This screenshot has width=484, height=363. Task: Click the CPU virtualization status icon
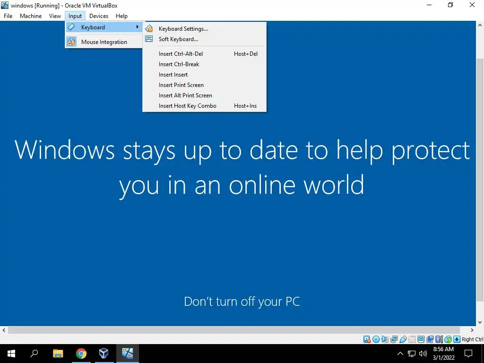[x=439, y=339]
